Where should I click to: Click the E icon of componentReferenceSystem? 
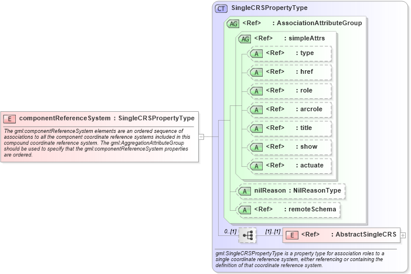pyautogui.click(x=10, y=119)
